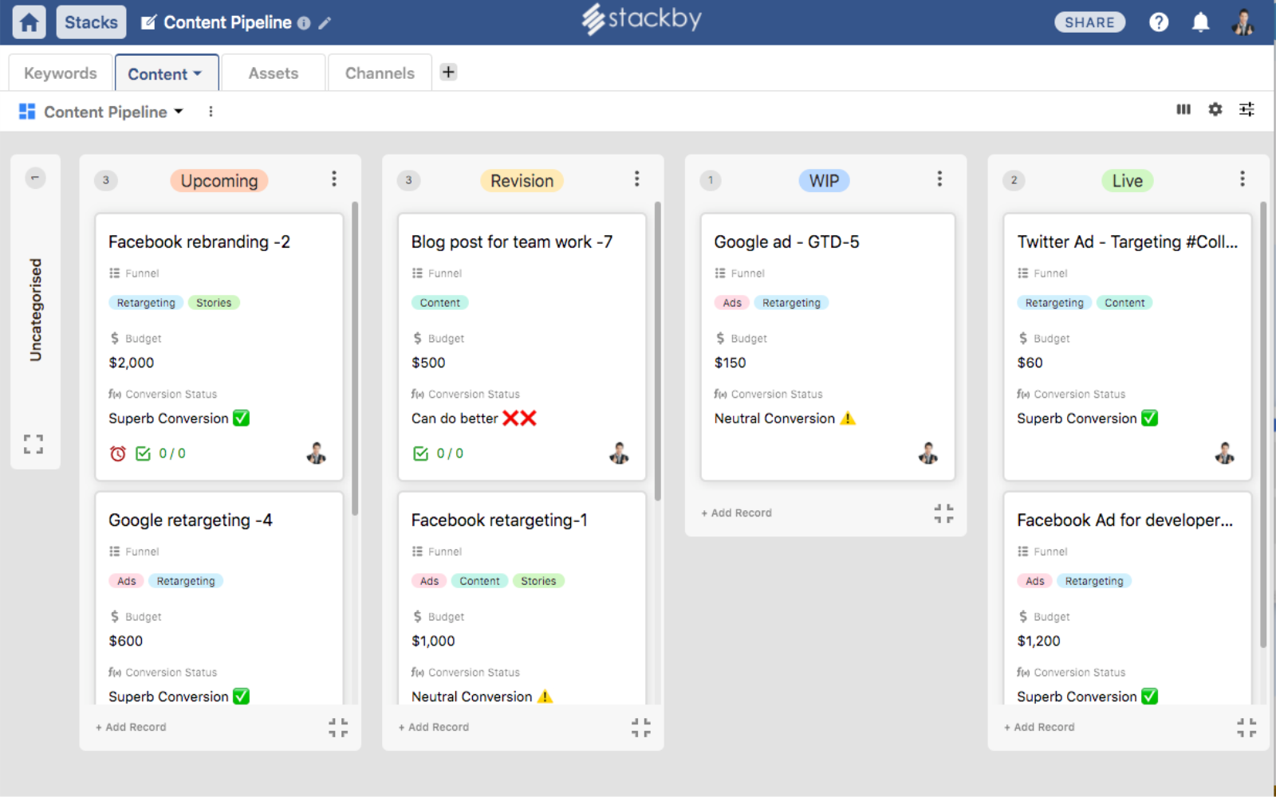Click the SHARE button
The image size is (1276, 797).
pos(1089,22)
